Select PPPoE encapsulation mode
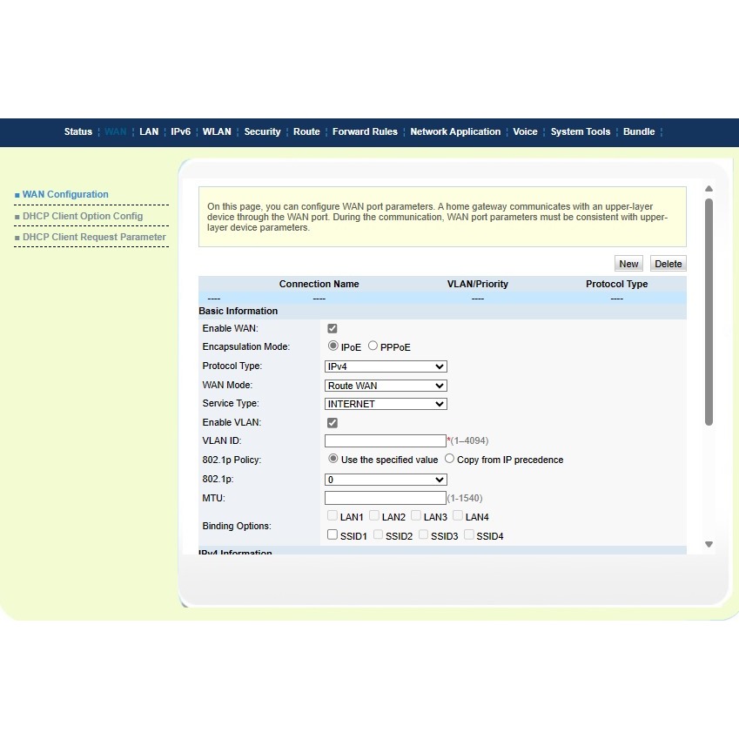Viewport: 739px width, 739px height. point(373,346)
